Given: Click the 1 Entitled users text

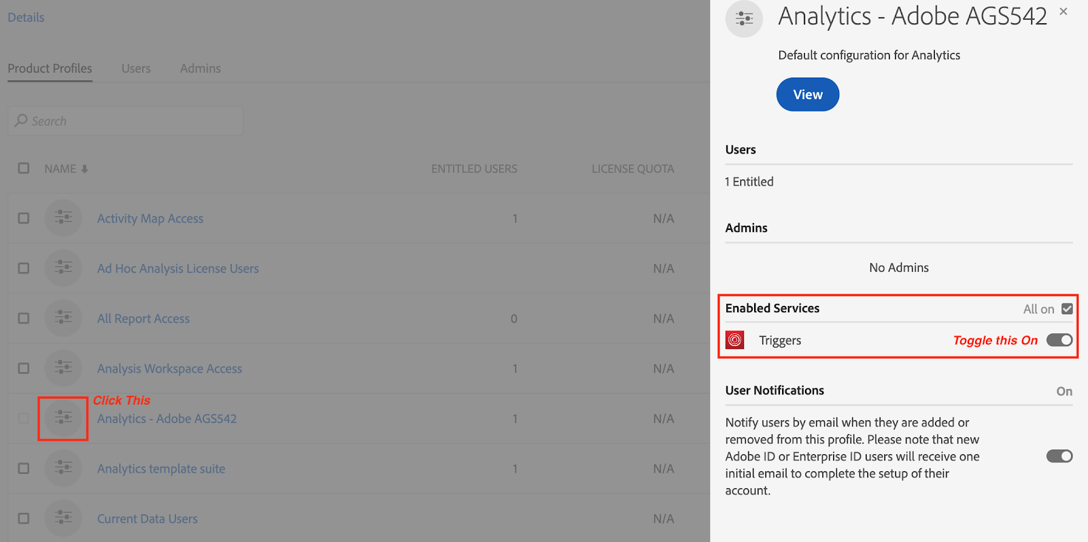Looking at the screenshot, I should [x=749, y=182].
